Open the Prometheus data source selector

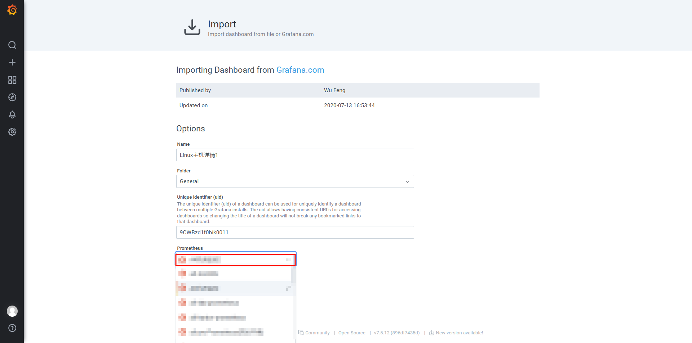236,259
